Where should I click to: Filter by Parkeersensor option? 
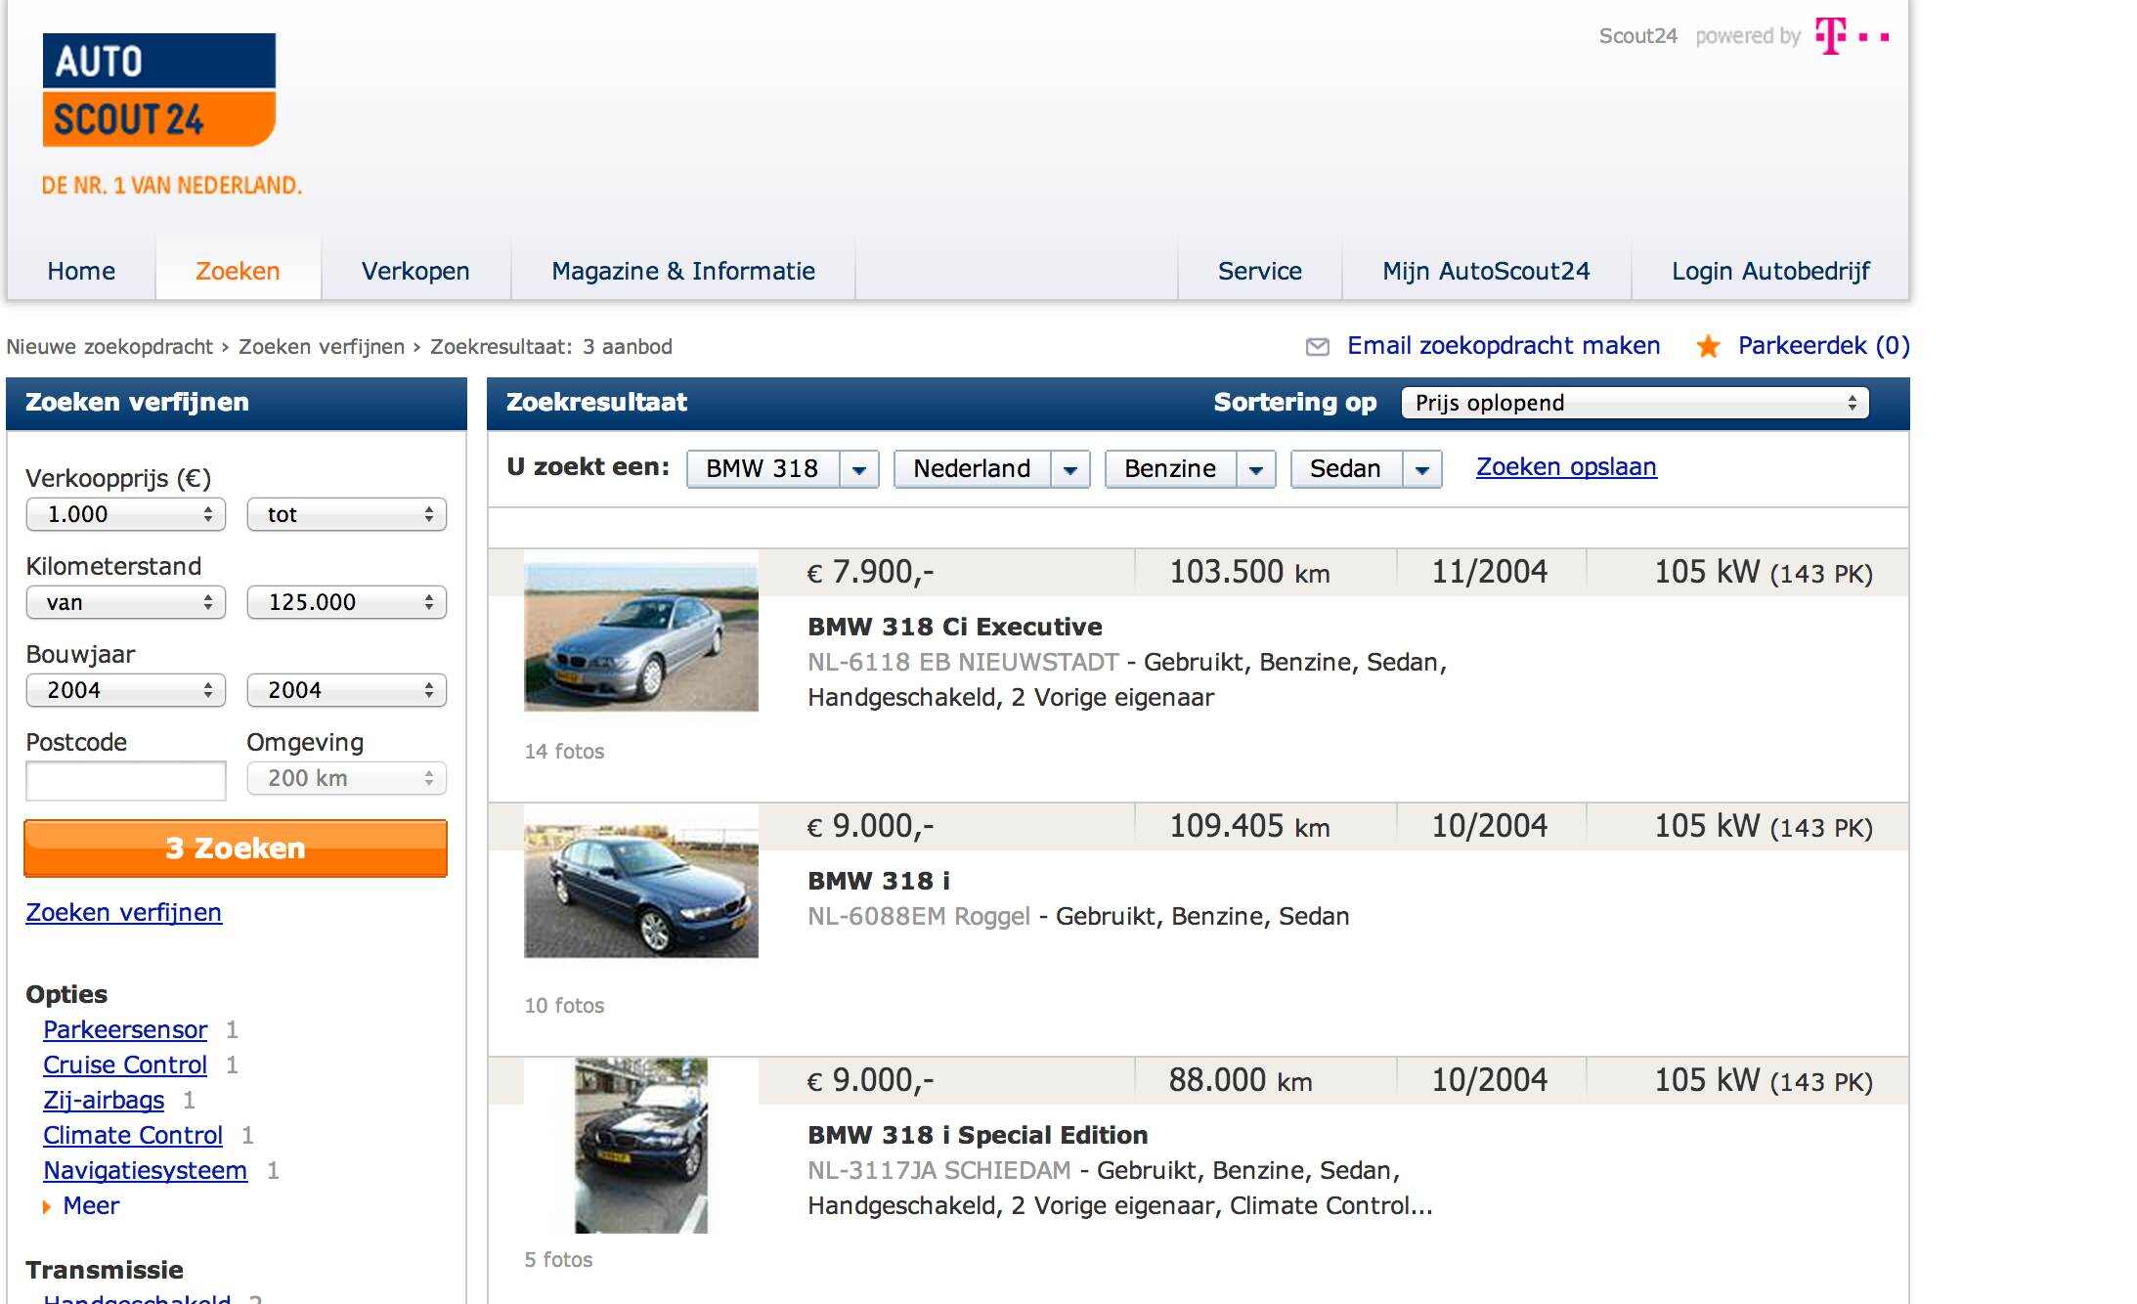(125, 1029)
